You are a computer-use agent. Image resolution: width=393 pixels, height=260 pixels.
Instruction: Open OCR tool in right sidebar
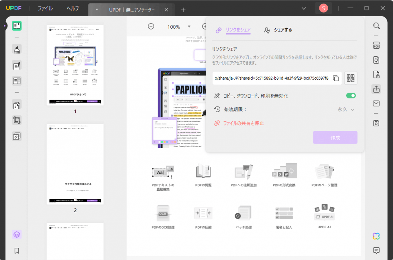(x=376, y=45)
